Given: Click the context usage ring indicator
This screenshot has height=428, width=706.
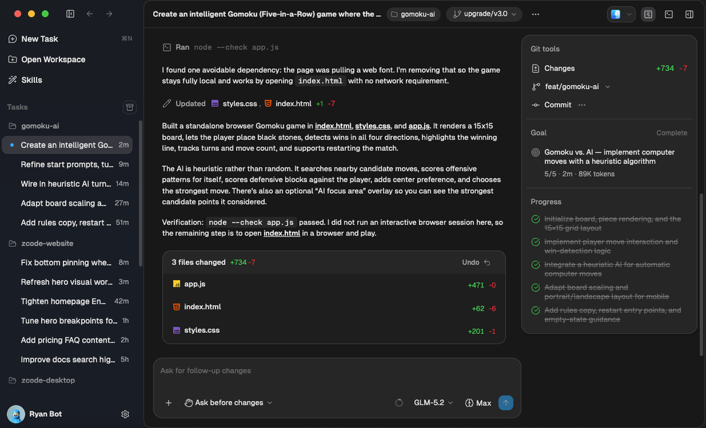Looking at the screenshot, I should pyautogui.click(x=399, y=403).
